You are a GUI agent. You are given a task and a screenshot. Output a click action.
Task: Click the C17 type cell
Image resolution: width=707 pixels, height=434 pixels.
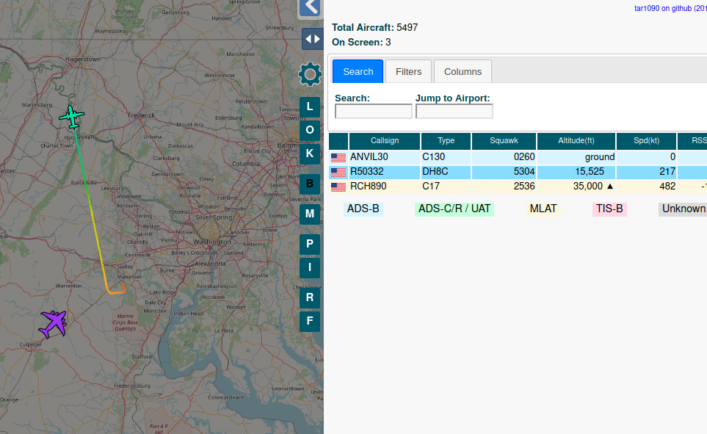click(x=446, y=187)
